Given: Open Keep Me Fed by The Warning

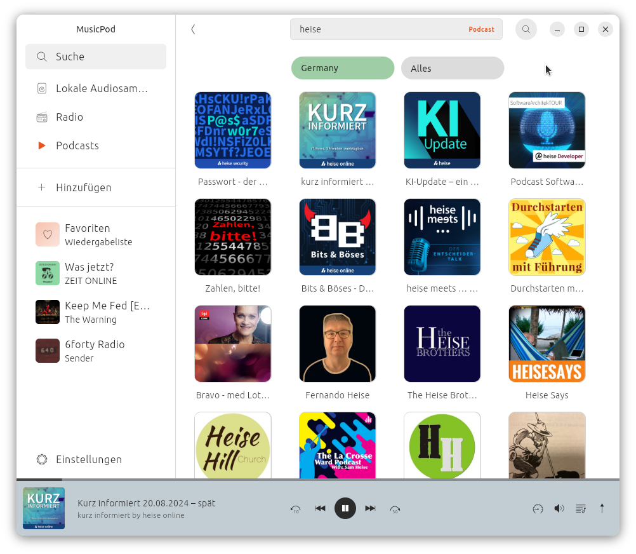Looking at the screenshot, I should point(96,312).
